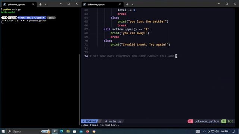Viewport: 239px width, 134px height.
Task: Click print("Invalid input. Try again!") line
Action: (x=140, y=45)
